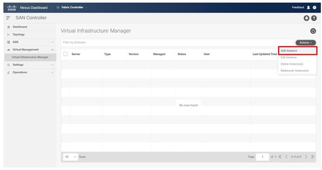The height and width of the screenshot is (170, 322).
Task: Go to the next page arrow
Action: pos(306,157)
